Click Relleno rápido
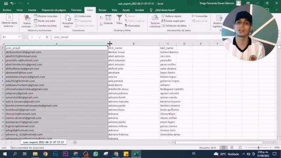Viewport: 281px width, 158px height. point(172,16)
